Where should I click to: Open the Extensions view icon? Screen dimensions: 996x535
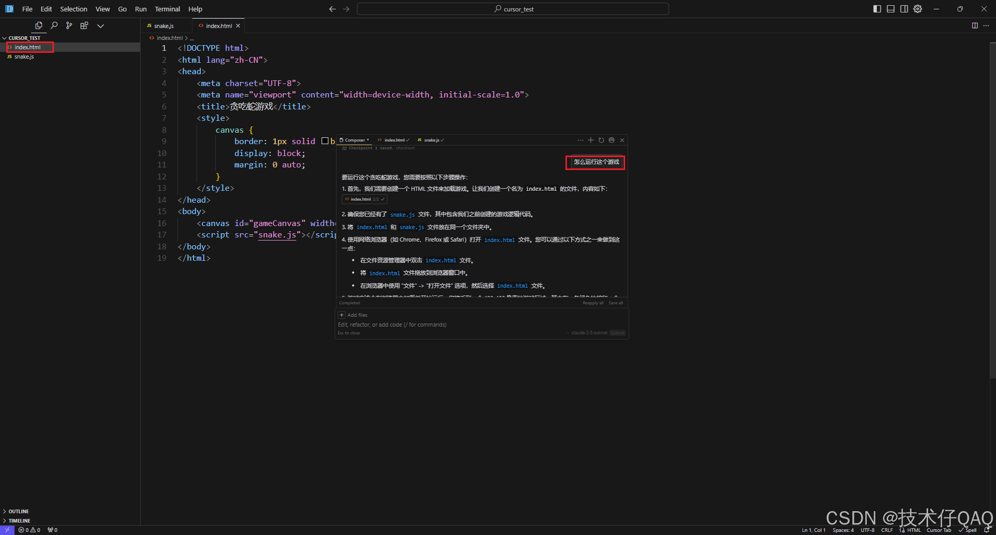84,25
